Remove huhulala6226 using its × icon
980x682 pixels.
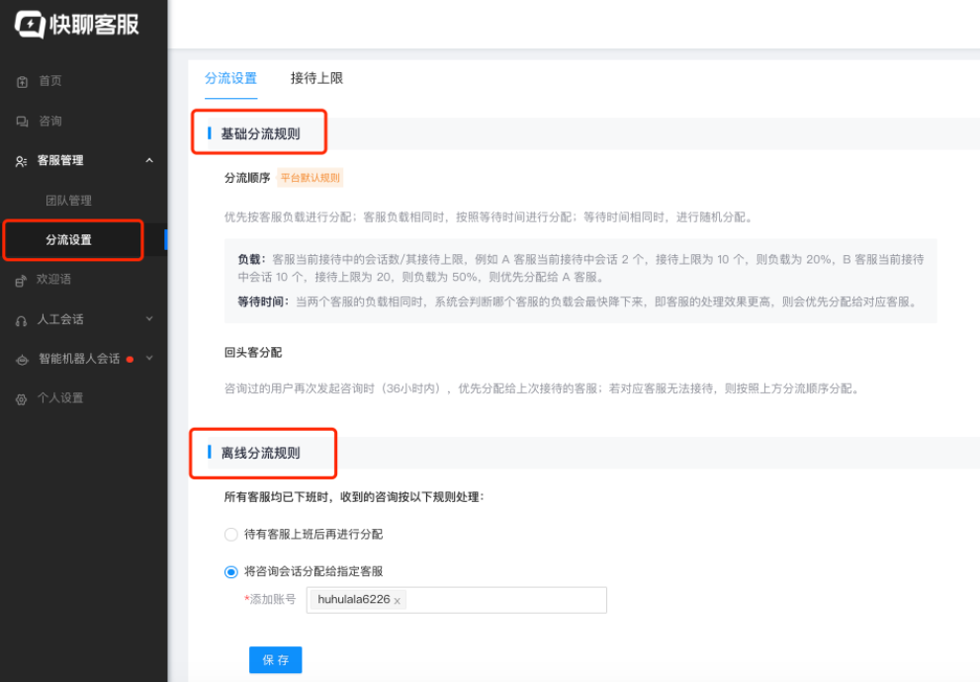click(x=397, y=600)
